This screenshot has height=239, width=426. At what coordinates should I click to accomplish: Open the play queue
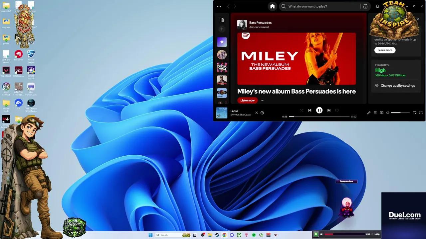click(375, 113)
